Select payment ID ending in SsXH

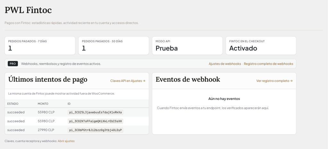pos(95,121)
